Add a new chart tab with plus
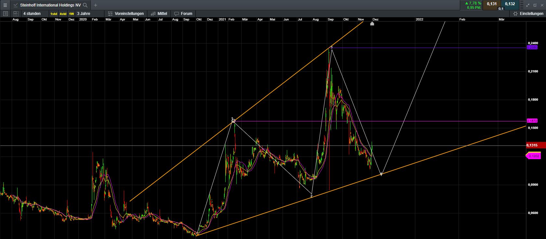The width and height of the screenshot is (546, 239). (x=96, y=5)
